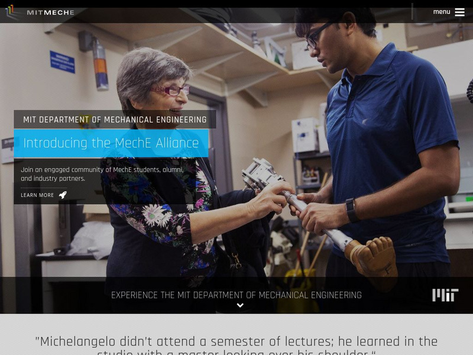473x355 pixels.
Task: Click the Join an engaged community description
Action: [102, 174]
